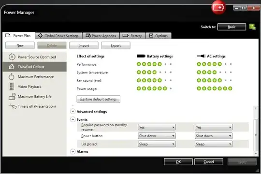Click the Power Source Optimized plan icon
This screenshot has height=174, width=261.
(12, 57)
